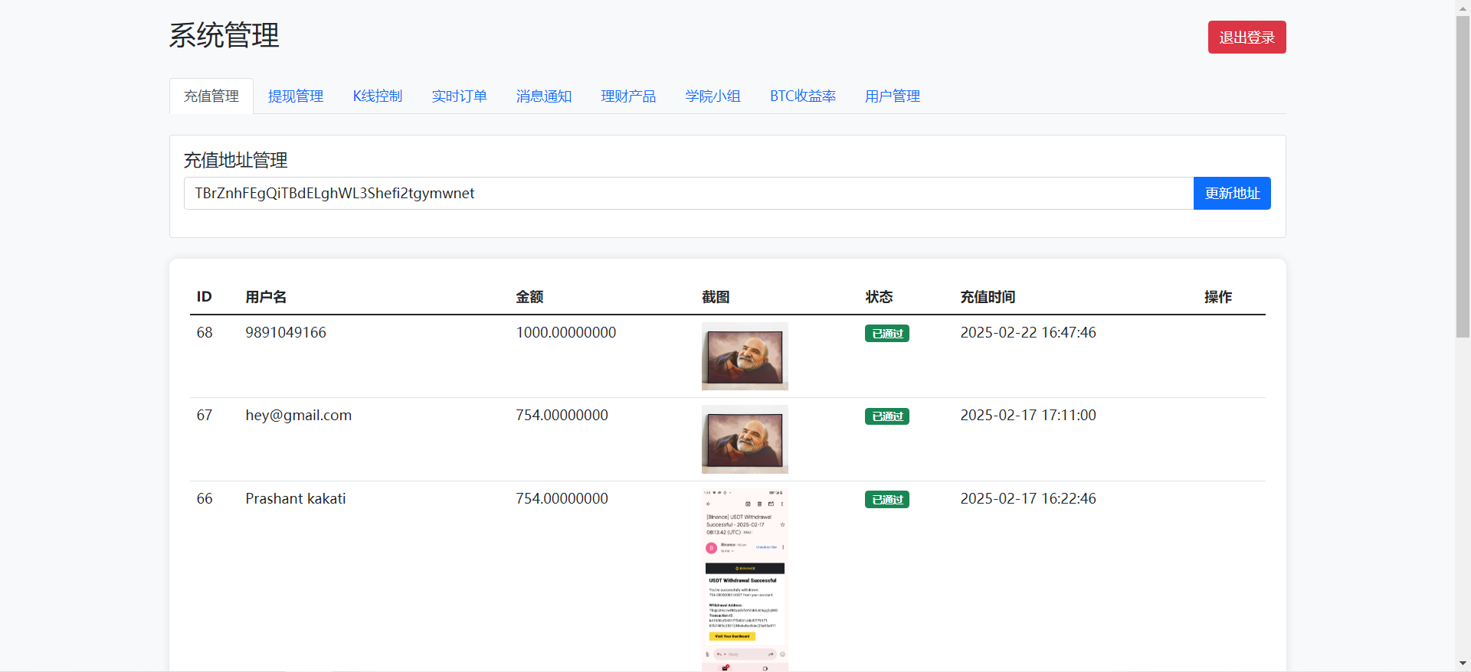The height and width of the screenshot is (672, 1471).
Task: Open the 充值管理 tab
Action: (x=211, y=96)
